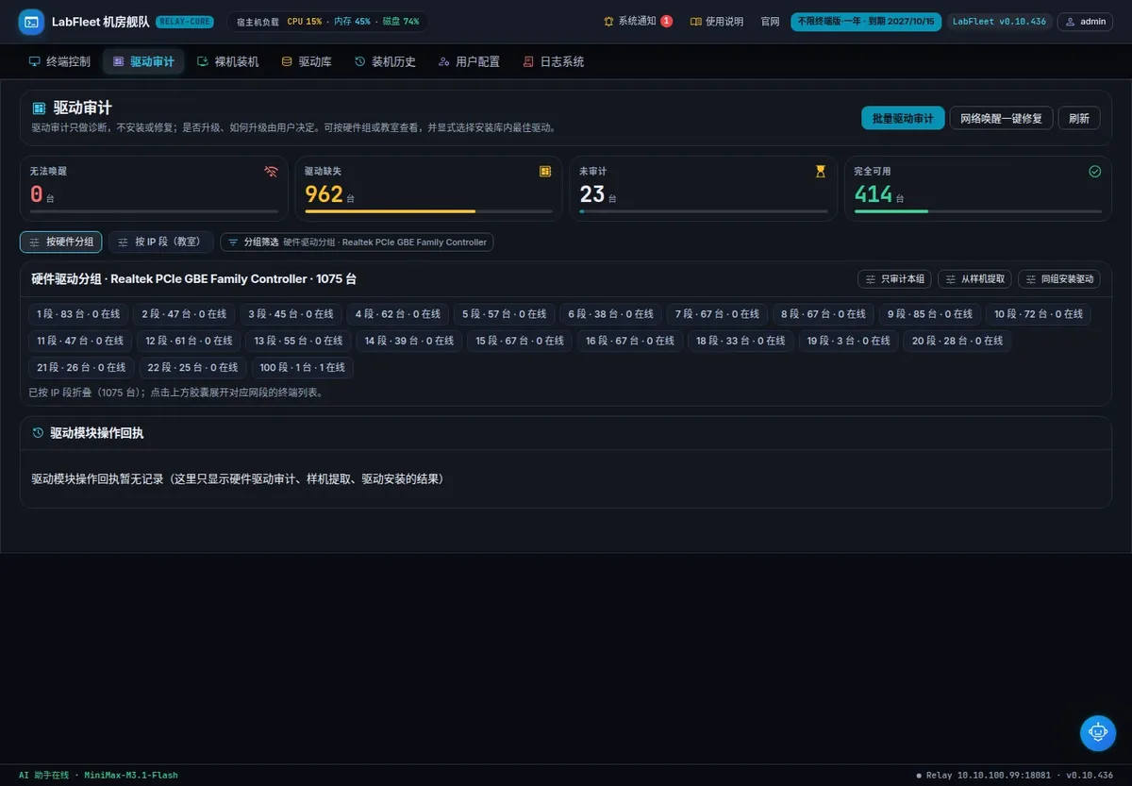Click the 用户配置 people icon

443,61
